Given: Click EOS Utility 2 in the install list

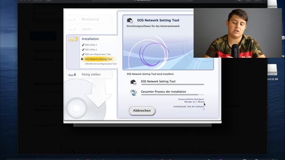Looking at the screenshot, I should click(x=91, y=49).
